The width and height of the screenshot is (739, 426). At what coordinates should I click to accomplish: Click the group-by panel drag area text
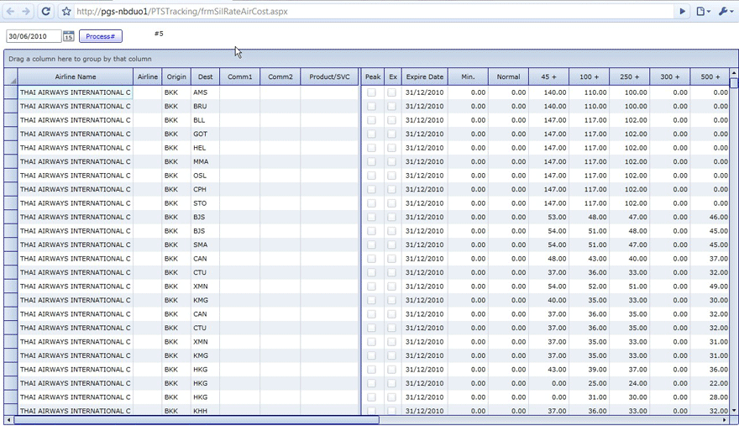pyautogui.click(x=80, y=59)
